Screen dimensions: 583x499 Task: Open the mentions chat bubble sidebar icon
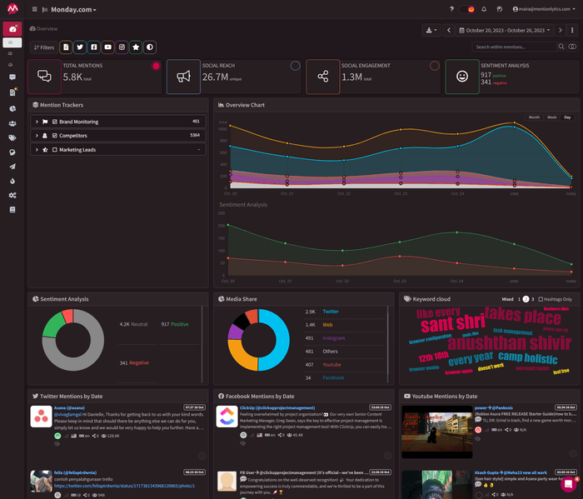pyautogui.click(x=12, y=77)
